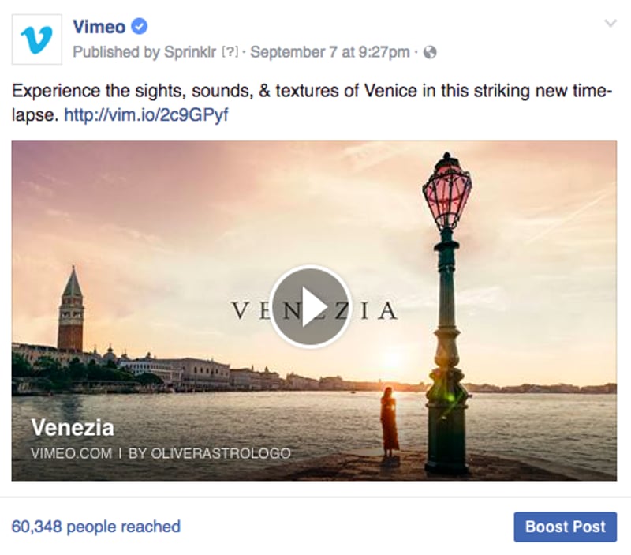Click the globe public audience icon
Viewport: 631px width, 555px height.
coord(430,53)
